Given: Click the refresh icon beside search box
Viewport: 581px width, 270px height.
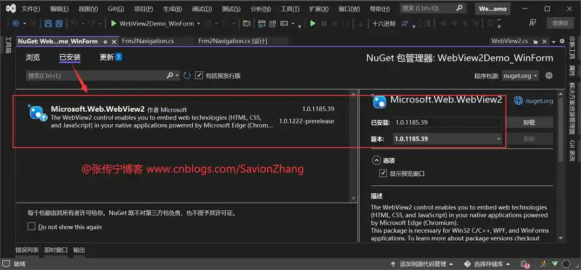Looking at the screenshot, I should (187, 76).
